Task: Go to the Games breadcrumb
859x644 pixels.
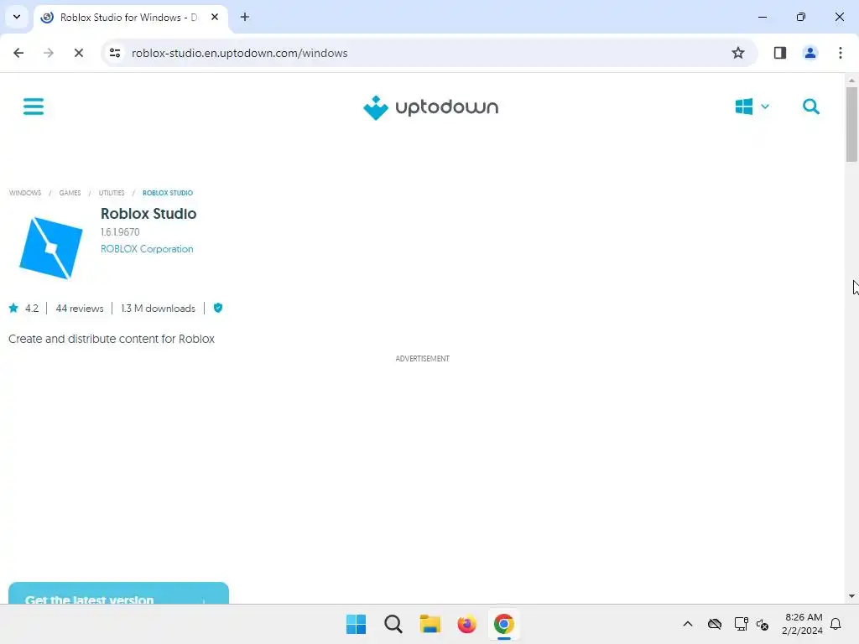Action: tap(70, 193)
